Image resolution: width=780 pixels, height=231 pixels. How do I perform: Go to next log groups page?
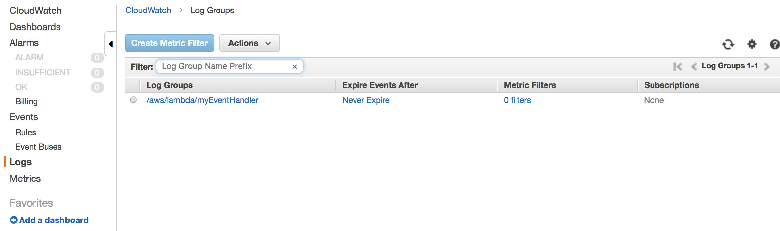[768, 66]
